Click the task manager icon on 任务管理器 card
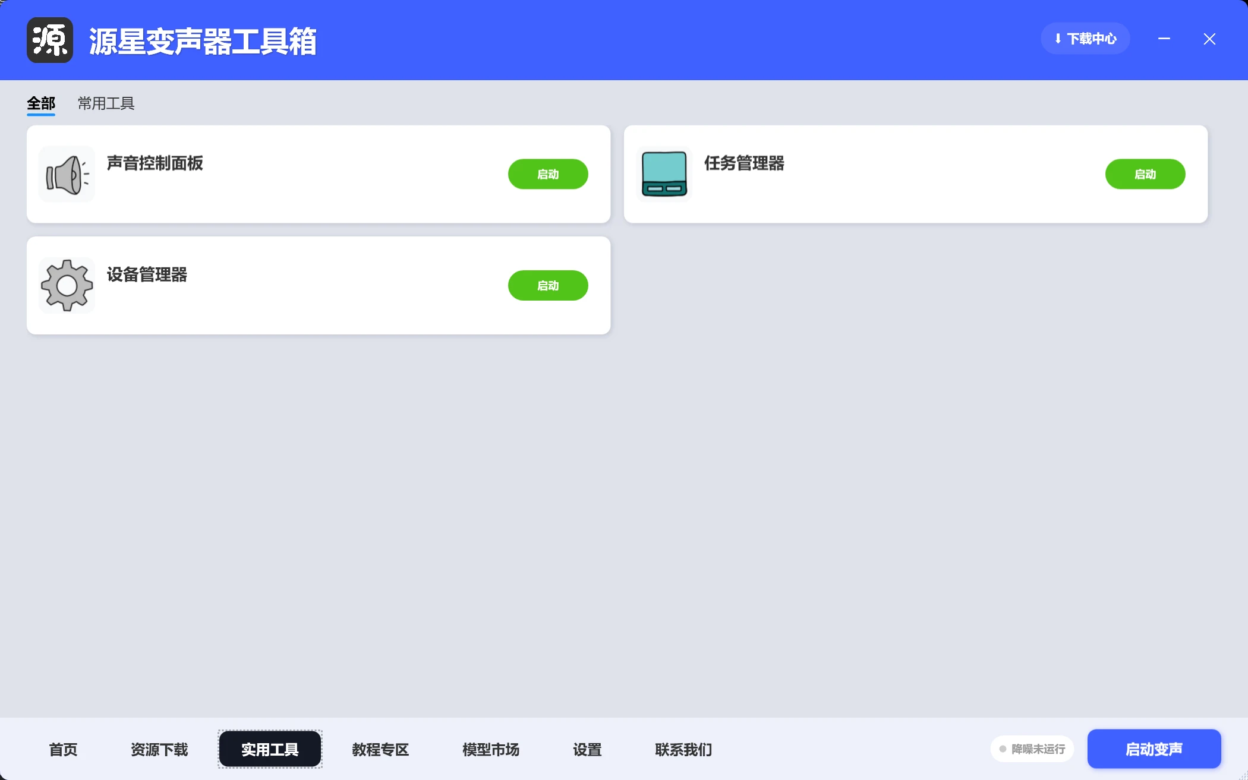 pyautogui.click(x=664, y=173)
